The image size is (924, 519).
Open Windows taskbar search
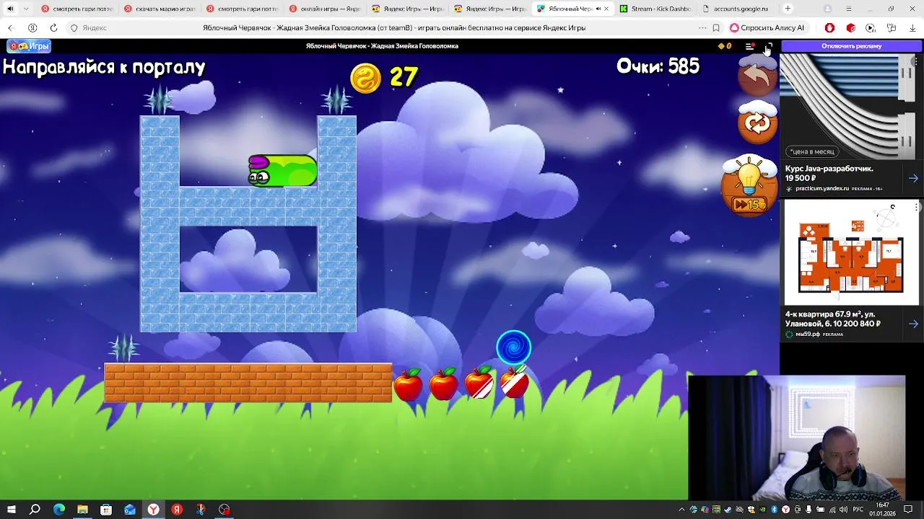[35, 510]
